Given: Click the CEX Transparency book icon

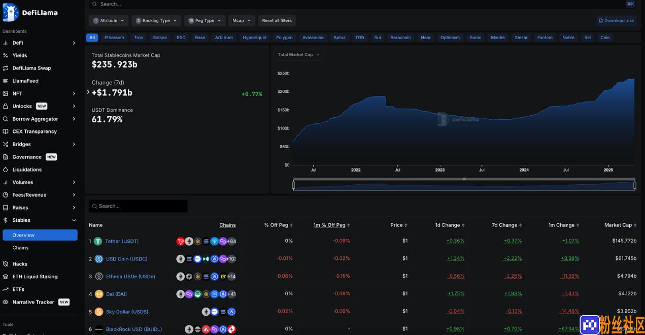Looking at the screenshot, I should [6, 131].
